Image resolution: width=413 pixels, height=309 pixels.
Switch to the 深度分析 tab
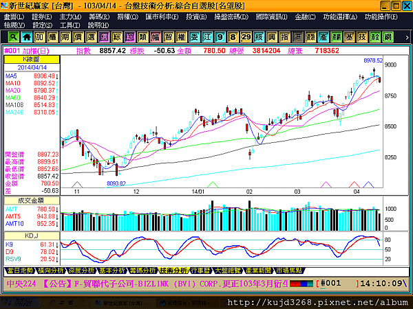81,271
